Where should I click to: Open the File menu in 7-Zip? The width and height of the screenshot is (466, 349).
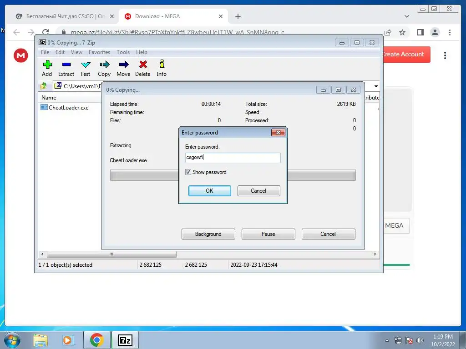[45, 52]
